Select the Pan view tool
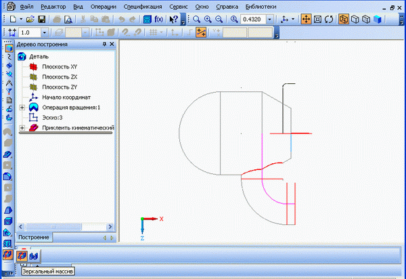The width and height of the screenshot is (406, 279). point(304,20)
